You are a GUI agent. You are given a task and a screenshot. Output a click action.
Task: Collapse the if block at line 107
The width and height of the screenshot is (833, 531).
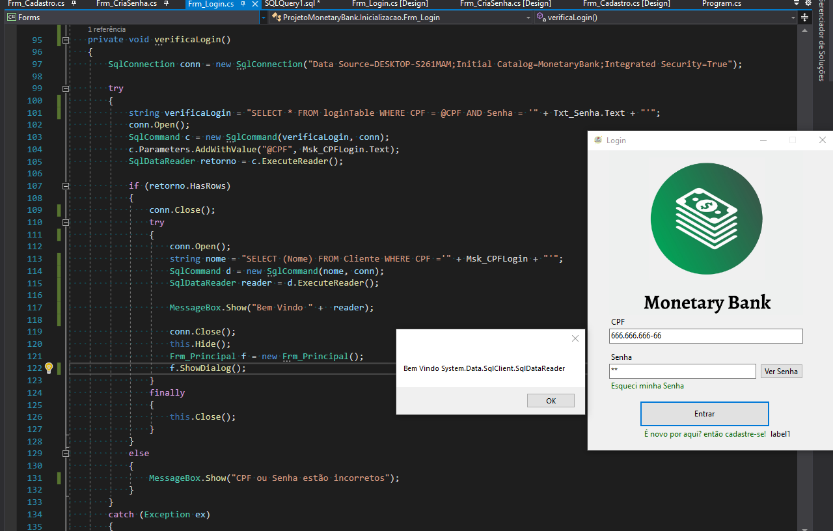click(x=65, y=186)
